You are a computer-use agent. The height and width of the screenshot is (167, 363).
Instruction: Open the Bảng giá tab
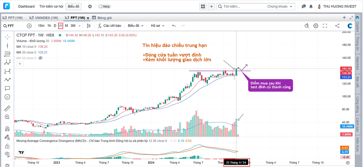point(102,18)
